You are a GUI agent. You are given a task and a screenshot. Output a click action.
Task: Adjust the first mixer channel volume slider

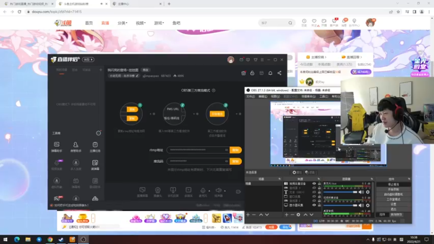[x=341, y=192]
